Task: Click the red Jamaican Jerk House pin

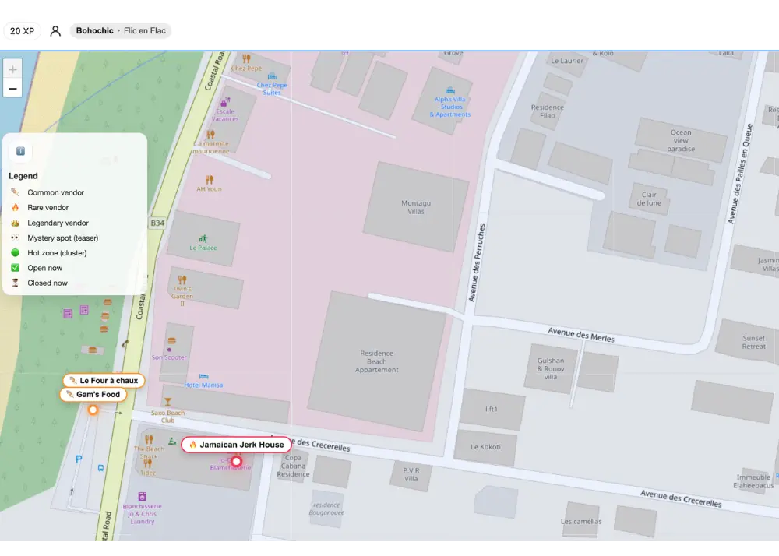Action: (x=237, y=462)
